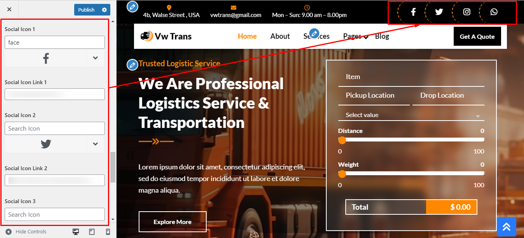Screen dimensions: 524x238
Task: Open the Select value dropdown in the form
Action: pos(411,115)
